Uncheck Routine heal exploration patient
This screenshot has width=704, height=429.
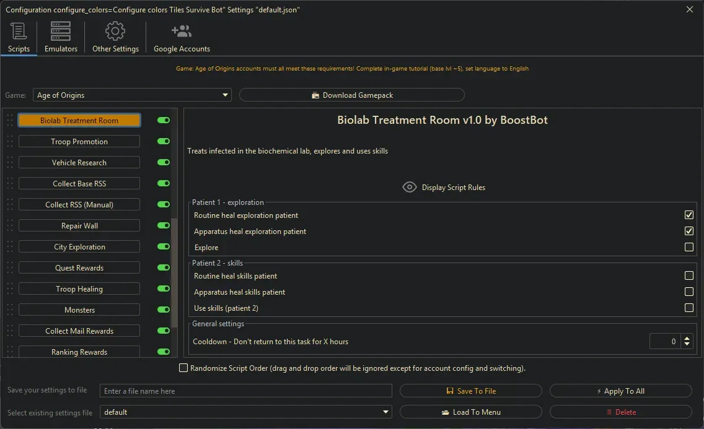[x=689, y=215]
